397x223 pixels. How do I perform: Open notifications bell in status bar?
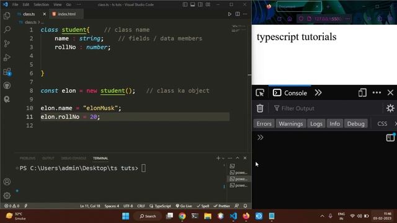(245, 206)
